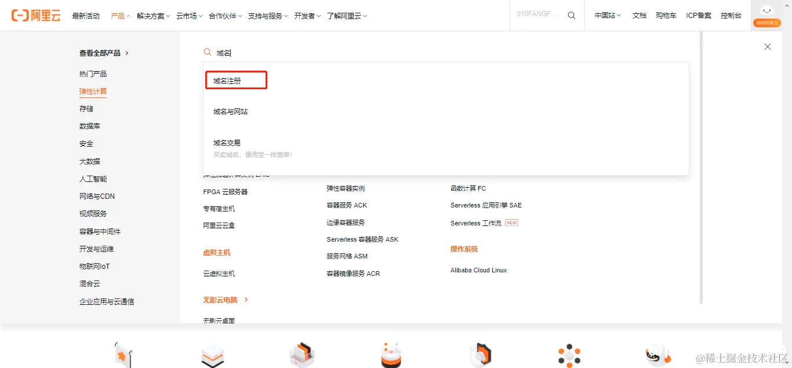Select the 存储 category
The image size is (792, 368).
tap(86, 108)
